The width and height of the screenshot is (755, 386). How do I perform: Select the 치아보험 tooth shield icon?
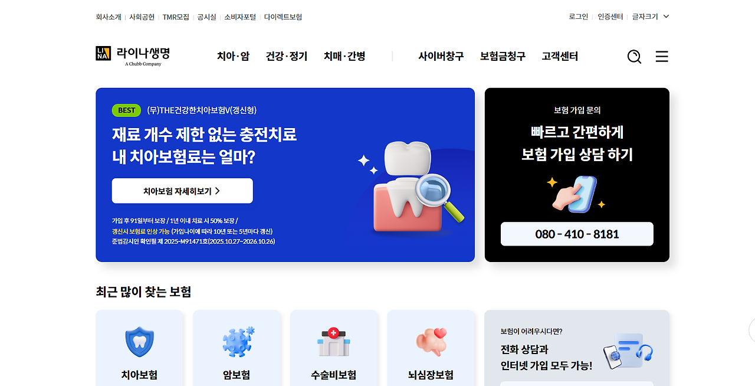[139, 342]
